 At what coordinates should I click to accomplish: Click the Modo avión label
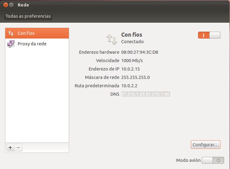[x=188, y=160]
